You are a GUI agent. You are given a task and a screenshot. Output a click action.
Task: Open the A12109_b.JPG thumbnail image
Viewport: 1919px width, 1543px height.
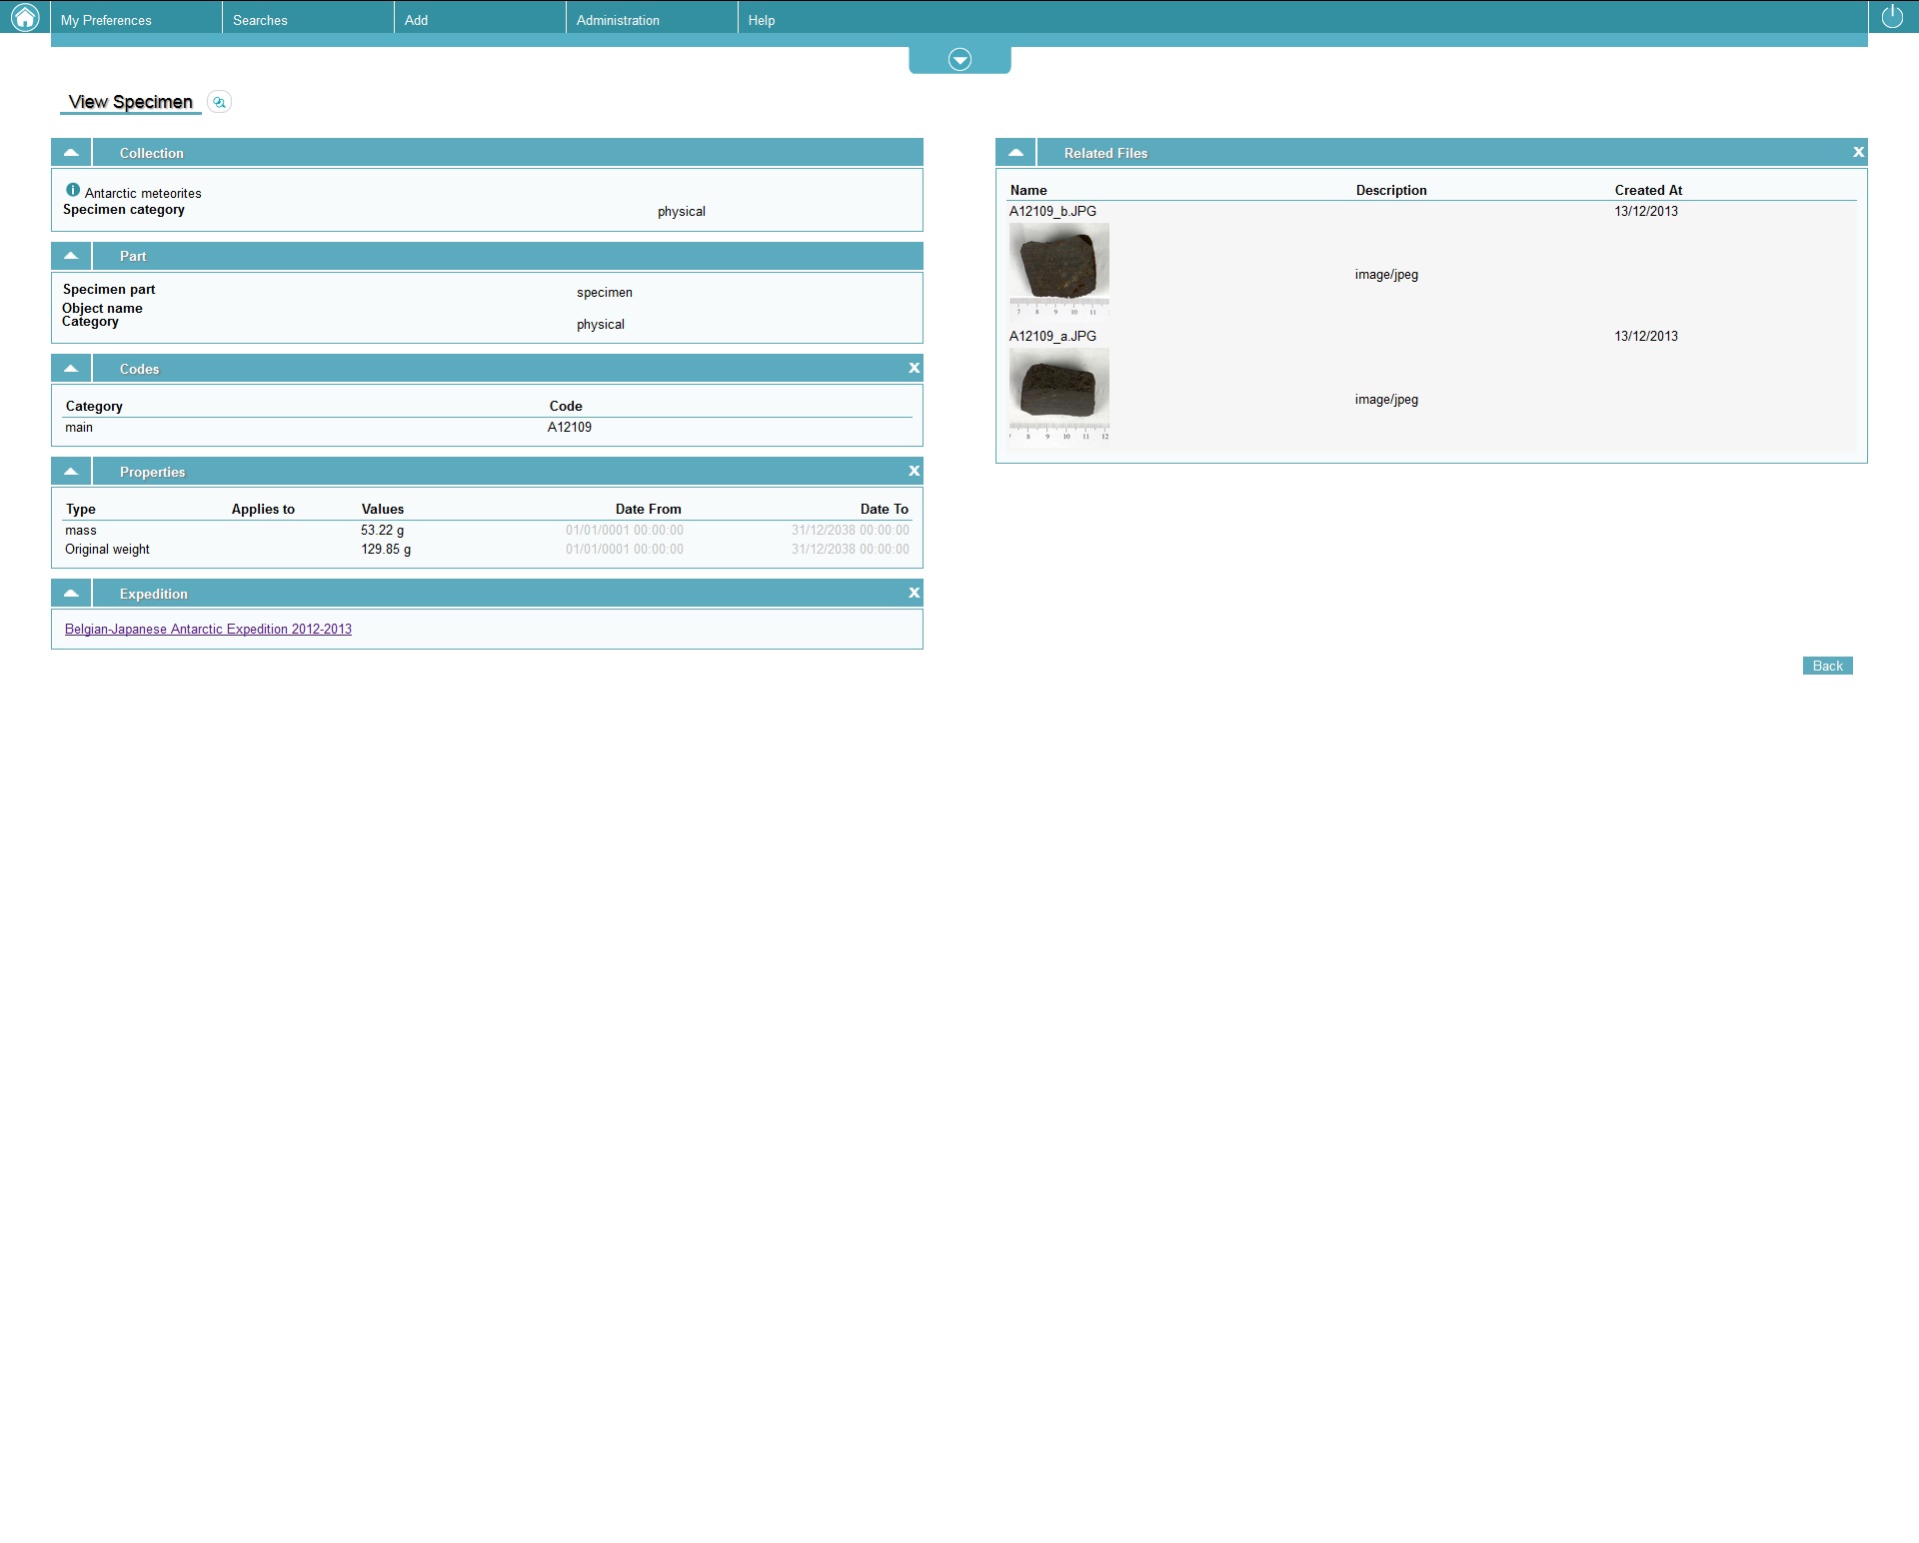coord(1058,268)
